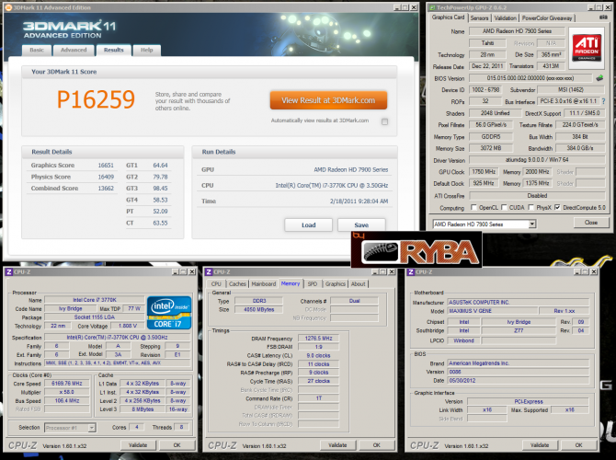The height and width of the screenshot is (460, 616).
Task: Click the GPU-Z screenshot camera icon
Action: point(603,17)
